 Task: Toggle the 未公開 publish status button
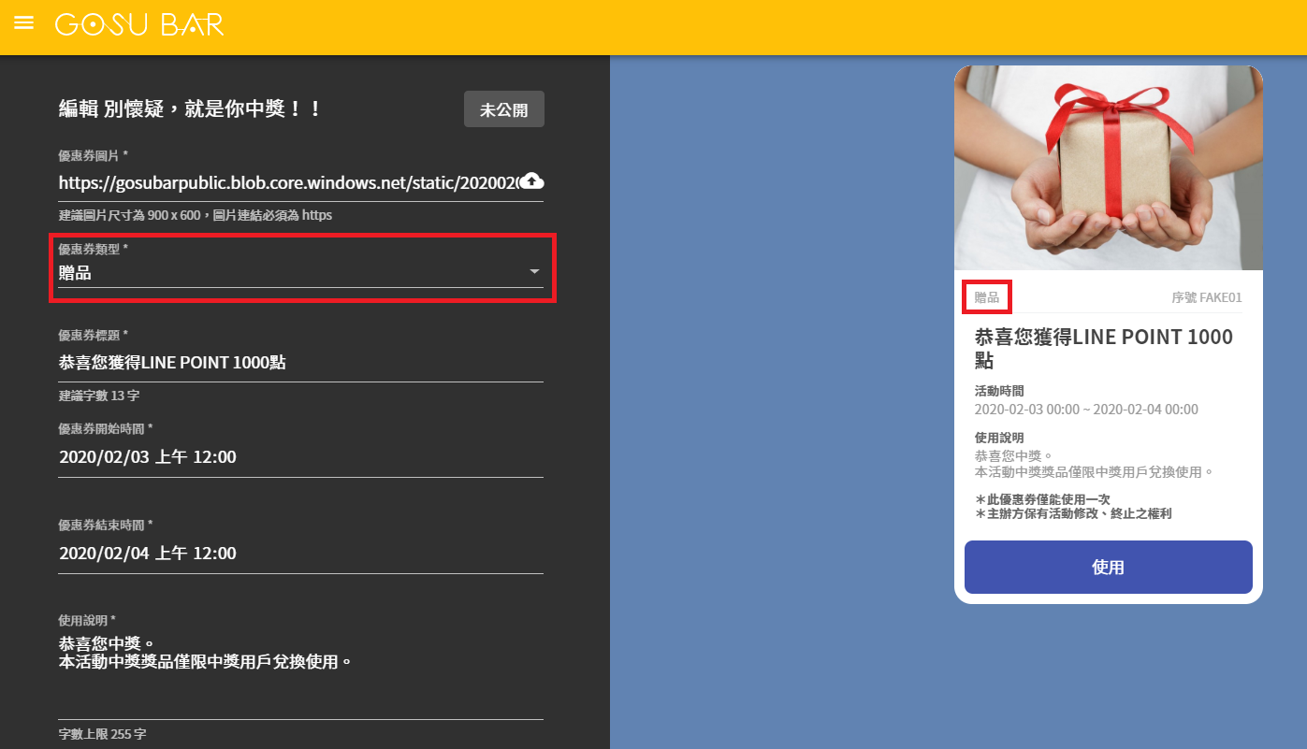504,109
